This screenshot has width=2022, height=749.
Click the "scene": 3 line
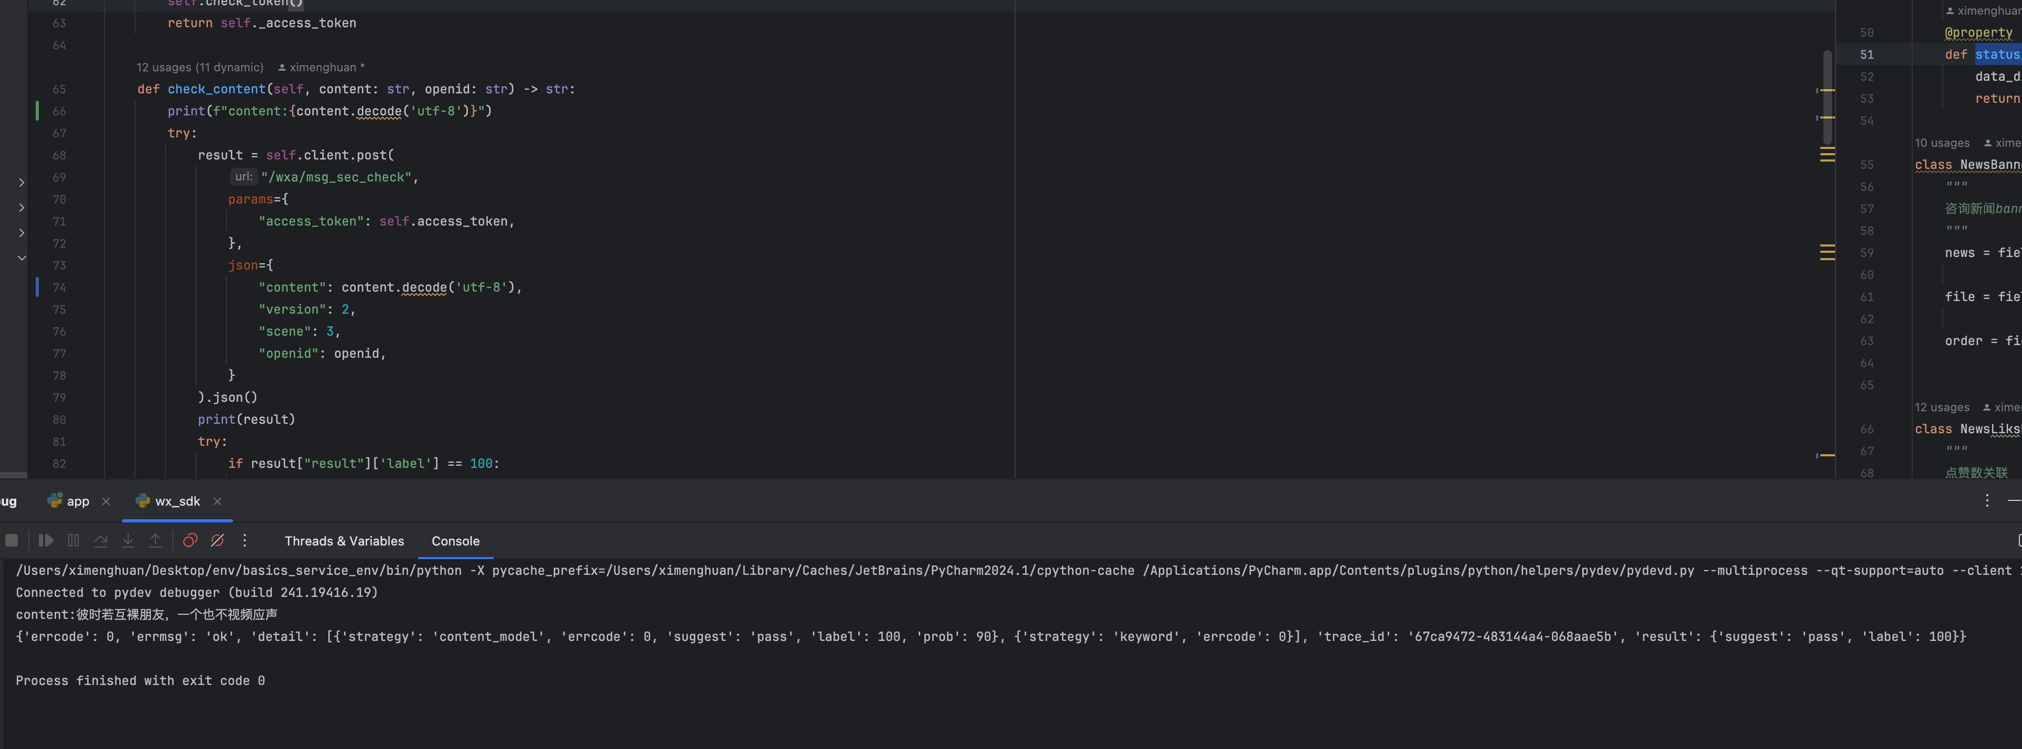click(299, 332)
